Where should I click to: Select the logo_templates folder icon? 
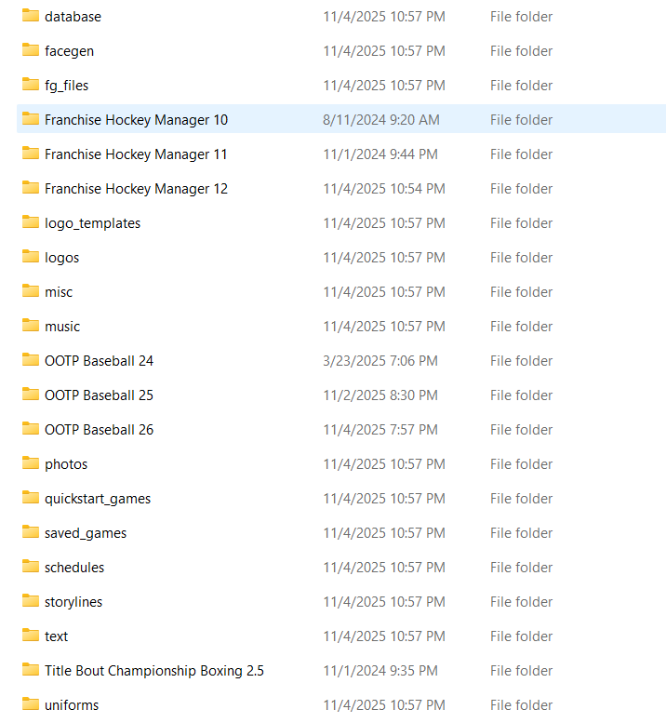tap(31, 222)
